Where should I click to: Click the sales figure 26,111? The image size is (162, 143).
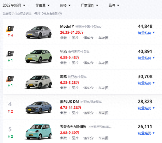point(145,127)
